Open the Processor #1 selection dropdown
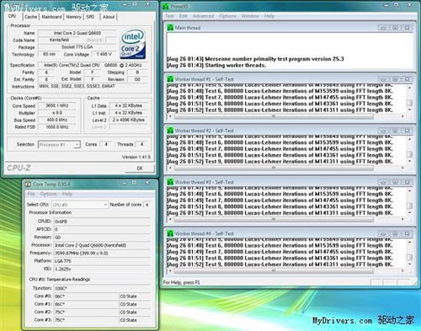Viewport: 421px width, 331px height. pyautogui.click(x=59, y=145)
